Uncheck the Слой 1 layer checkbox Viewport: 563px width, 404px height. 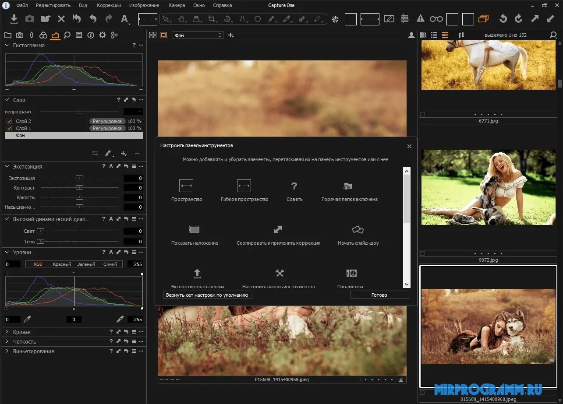click(9, 128)
